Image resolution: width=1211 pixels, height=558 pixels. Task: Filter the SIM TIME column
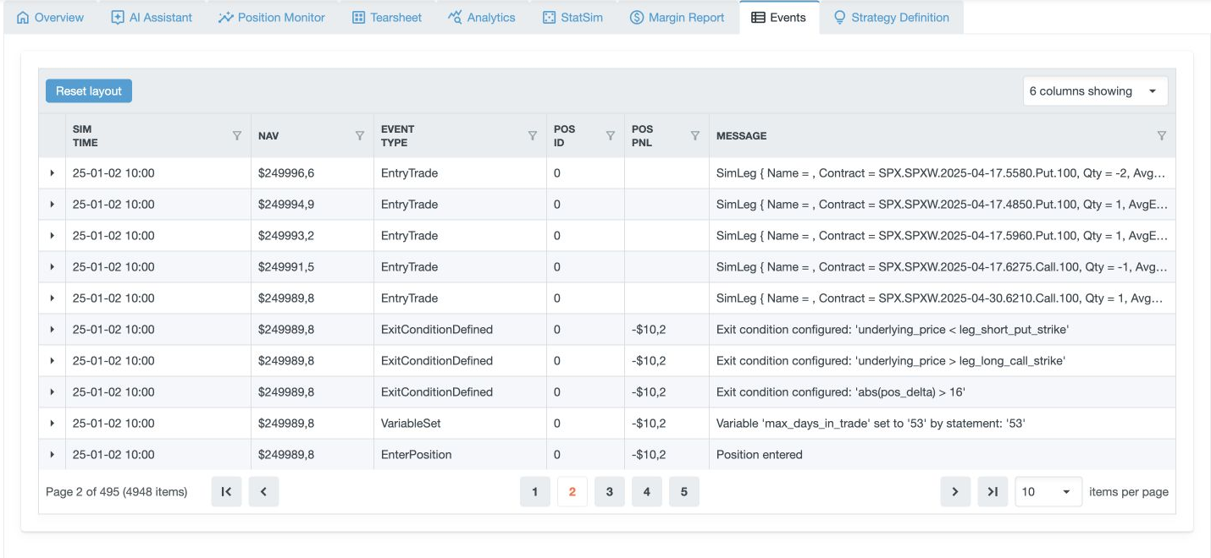[237, 135]
